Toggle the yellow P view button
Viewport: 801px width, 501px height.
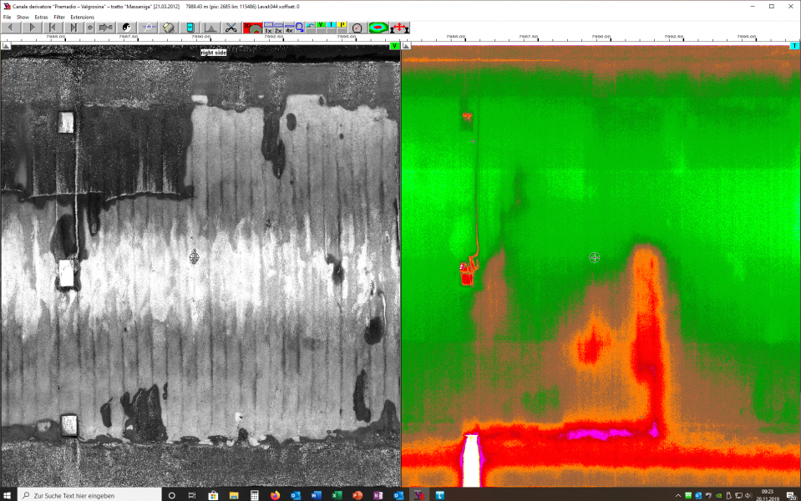(x=342, y=25)
